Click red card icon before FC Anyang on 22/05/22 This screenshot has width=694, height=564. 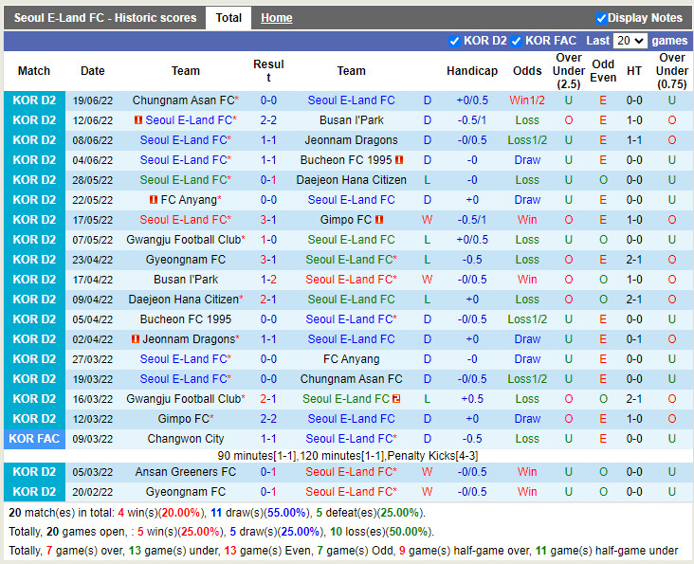click(154, 200)
